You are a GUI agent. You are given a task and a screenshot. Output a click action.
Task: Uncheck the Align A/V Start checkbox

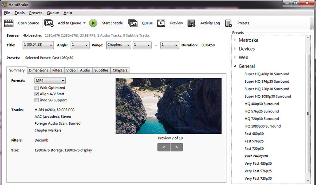click(x=37, y=94)
